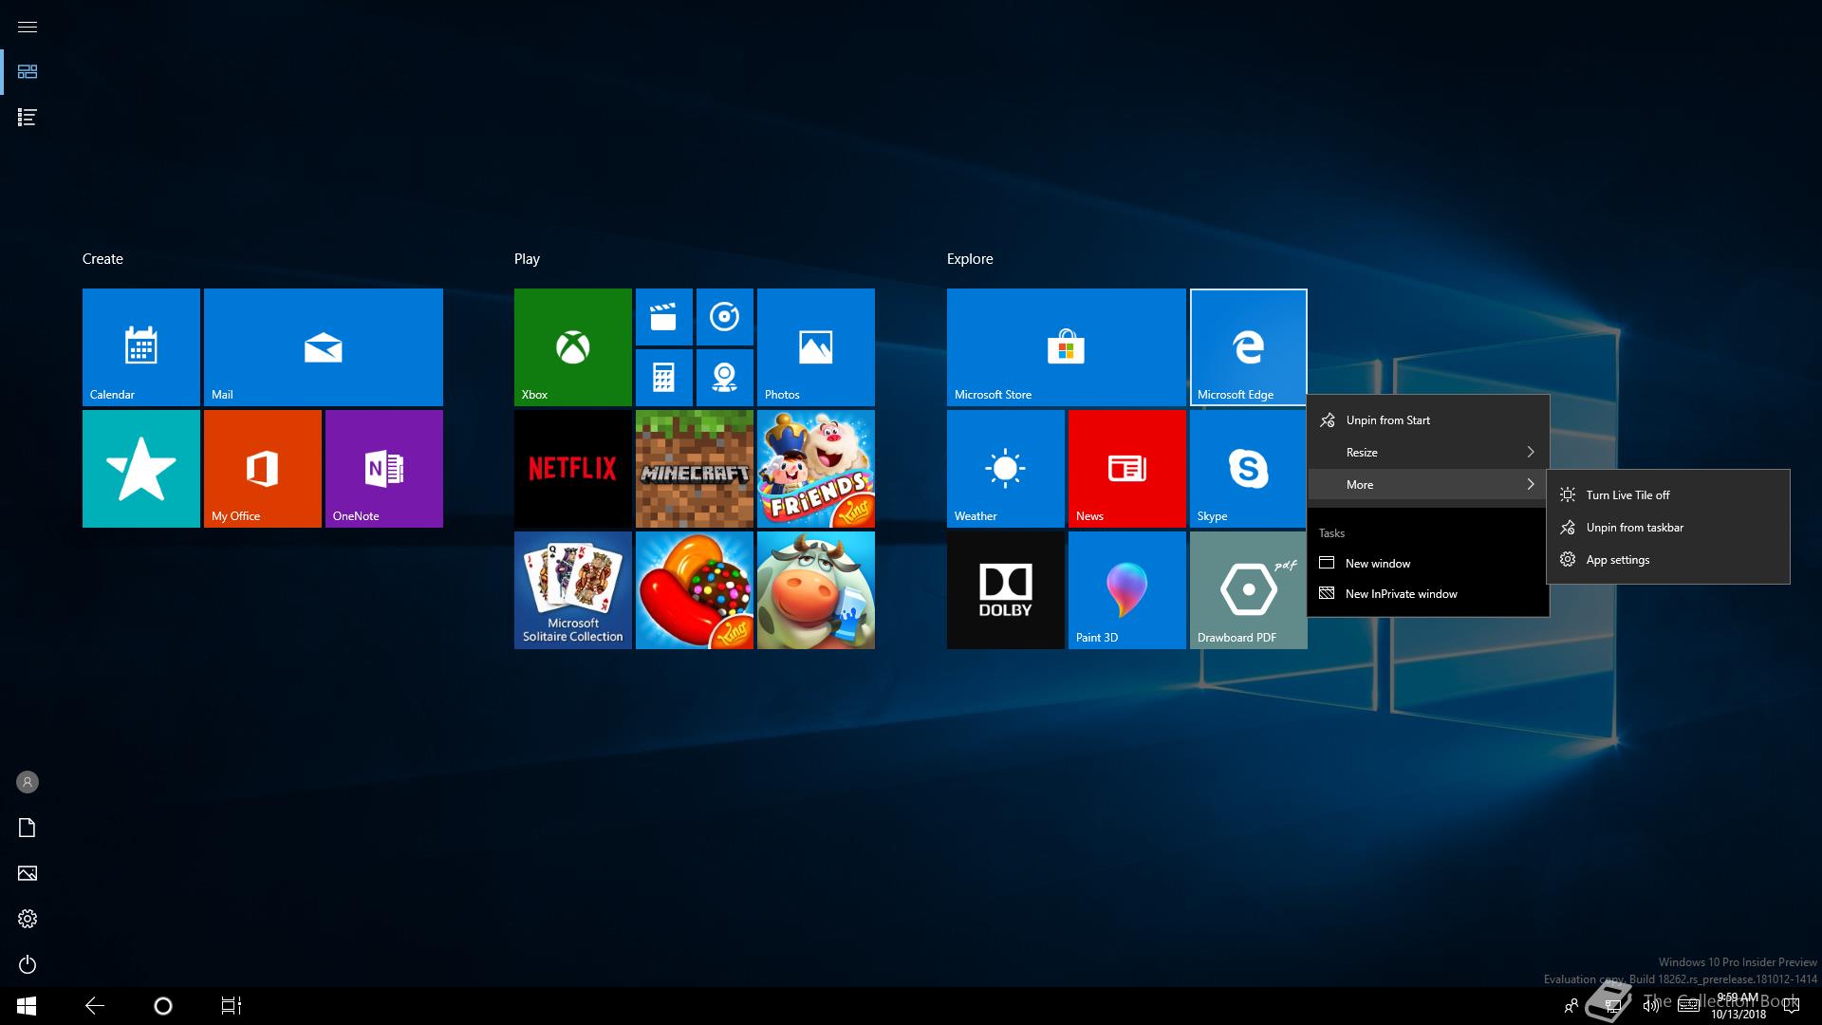The width and height of the screenshot is (1822, 1025).
Task: Open the teal star app tile
Action: click(x=141, y=469)
